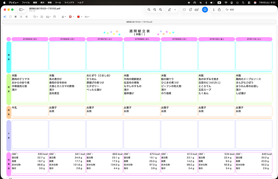The image size is (278, 179).
Task: Insert a text box
Action: point(42,17)
